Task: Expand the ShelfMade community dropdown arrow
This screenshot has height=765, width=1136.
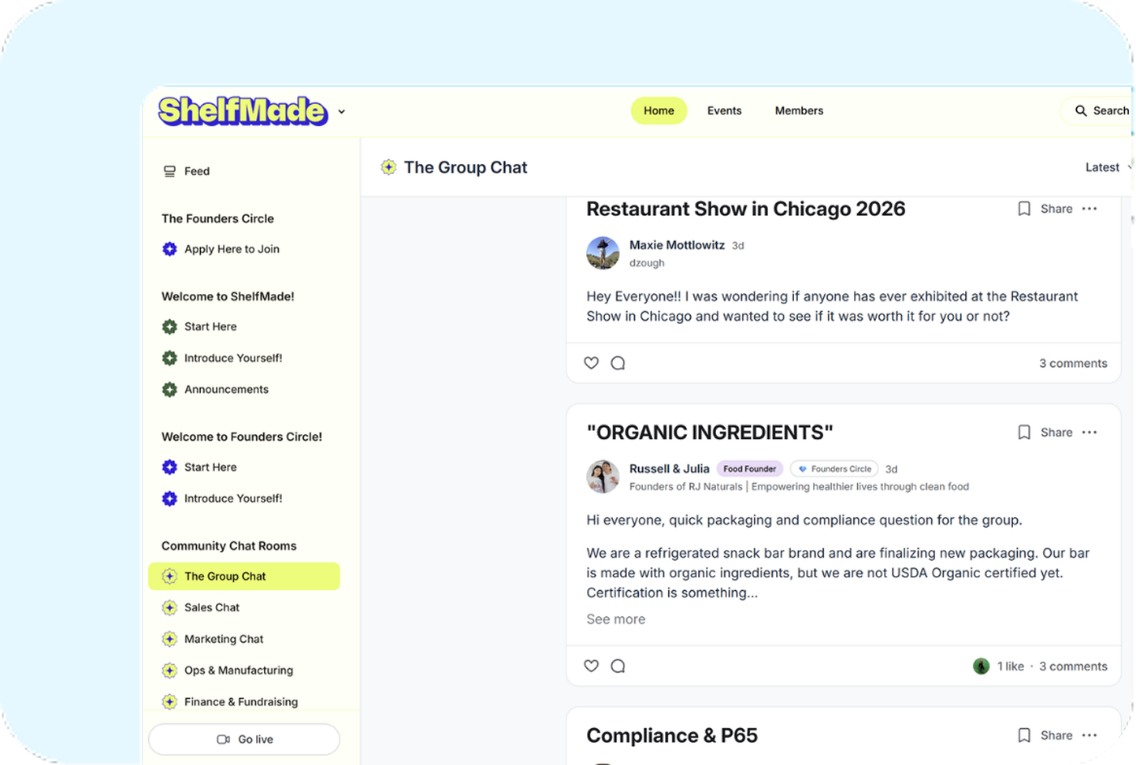Action: pos(341,112)
